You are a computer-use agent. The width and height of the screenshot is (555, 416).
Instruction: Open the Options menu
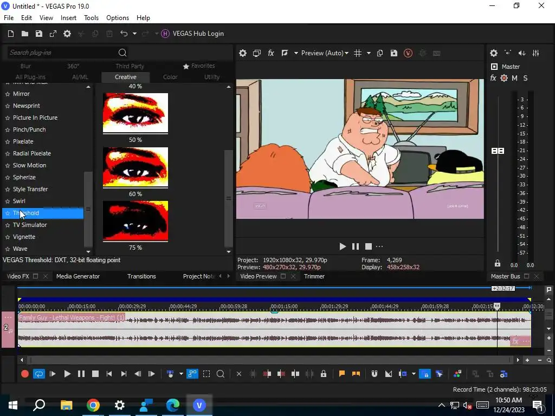pos(118,18)
